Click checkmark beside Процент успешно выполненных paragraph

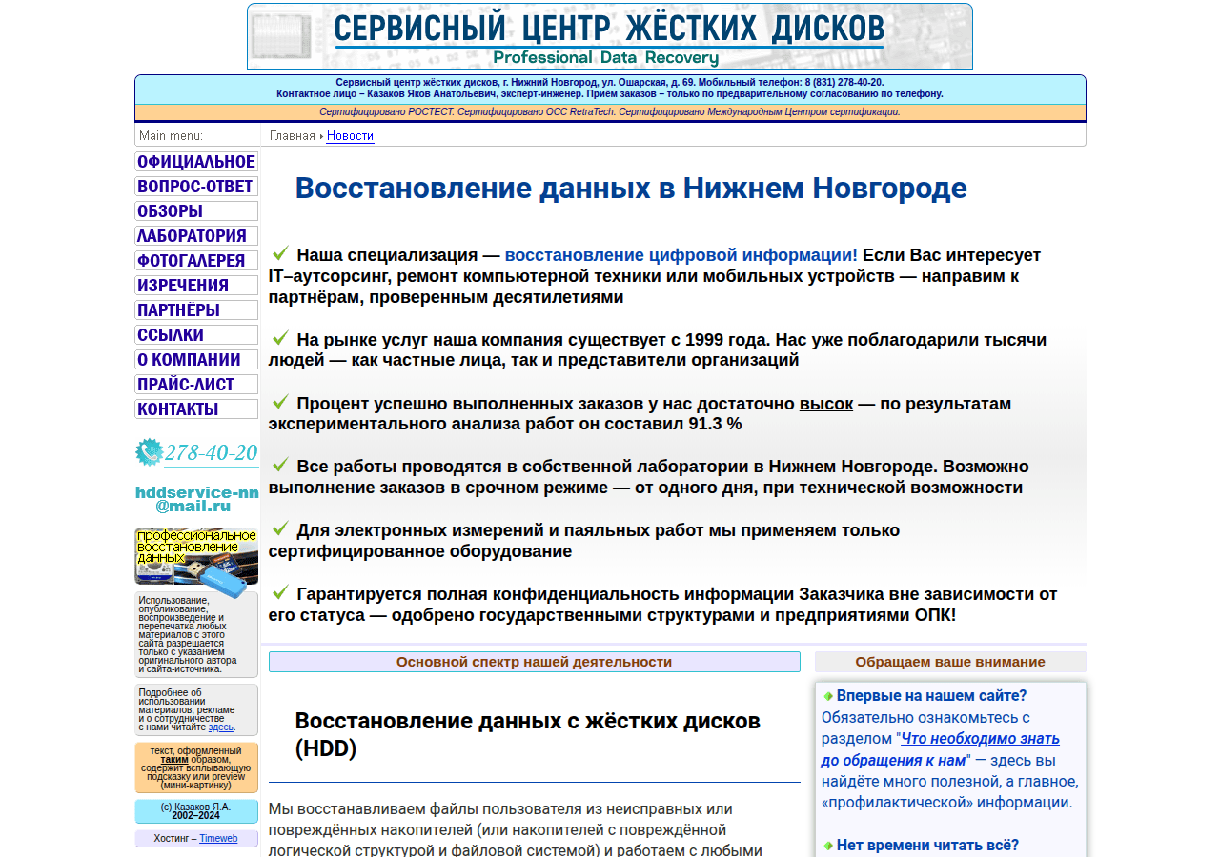tap(280, 402)
